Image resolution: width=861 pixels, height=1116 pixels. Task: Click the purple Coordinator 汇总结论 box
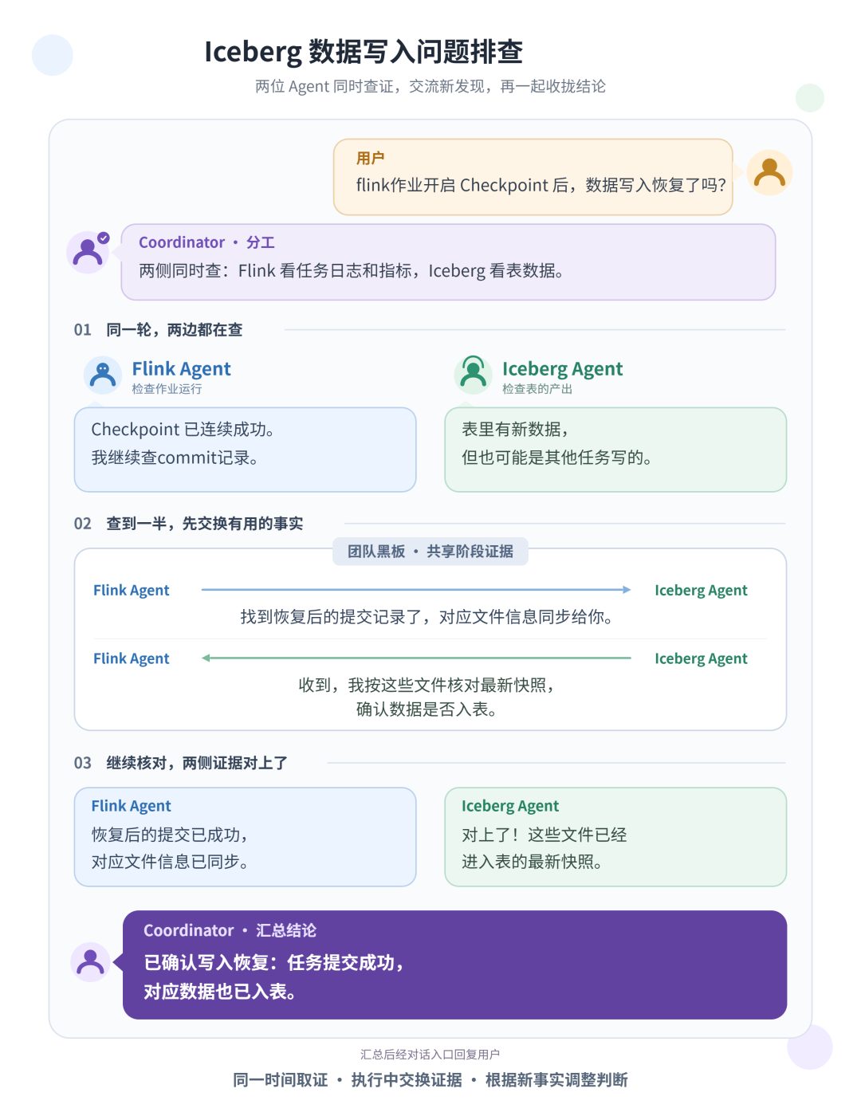[454, 965]
